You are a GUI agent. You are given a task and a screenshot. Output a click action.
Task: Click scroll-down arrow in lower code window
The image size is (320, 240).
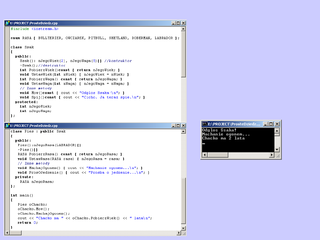click(183, 228)
